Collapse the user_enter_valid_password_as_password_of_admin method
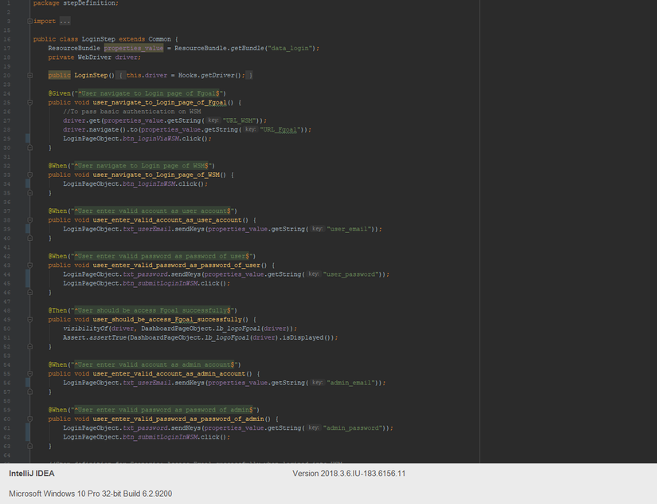 (29, 419)
